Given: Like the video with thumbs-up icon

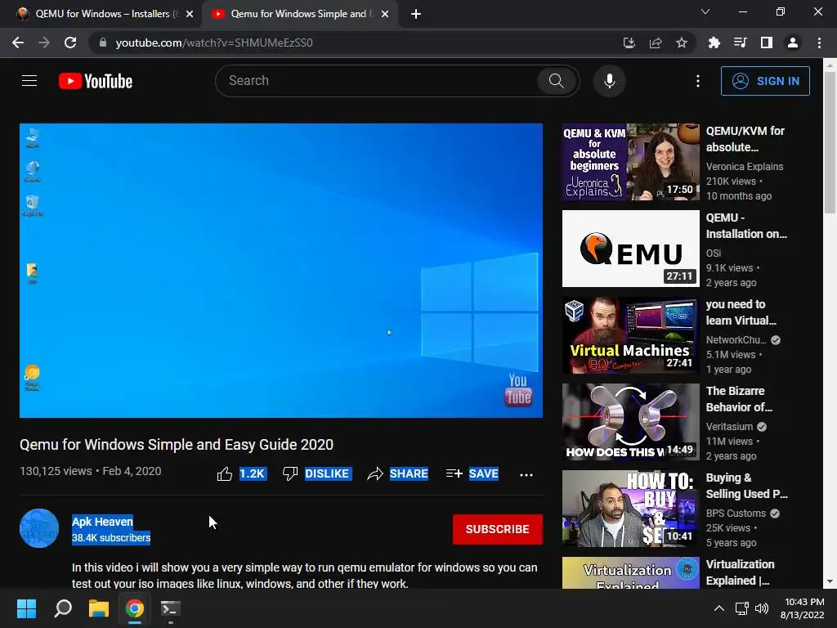Looking at the screenshot, I should [x=225, y=473].
